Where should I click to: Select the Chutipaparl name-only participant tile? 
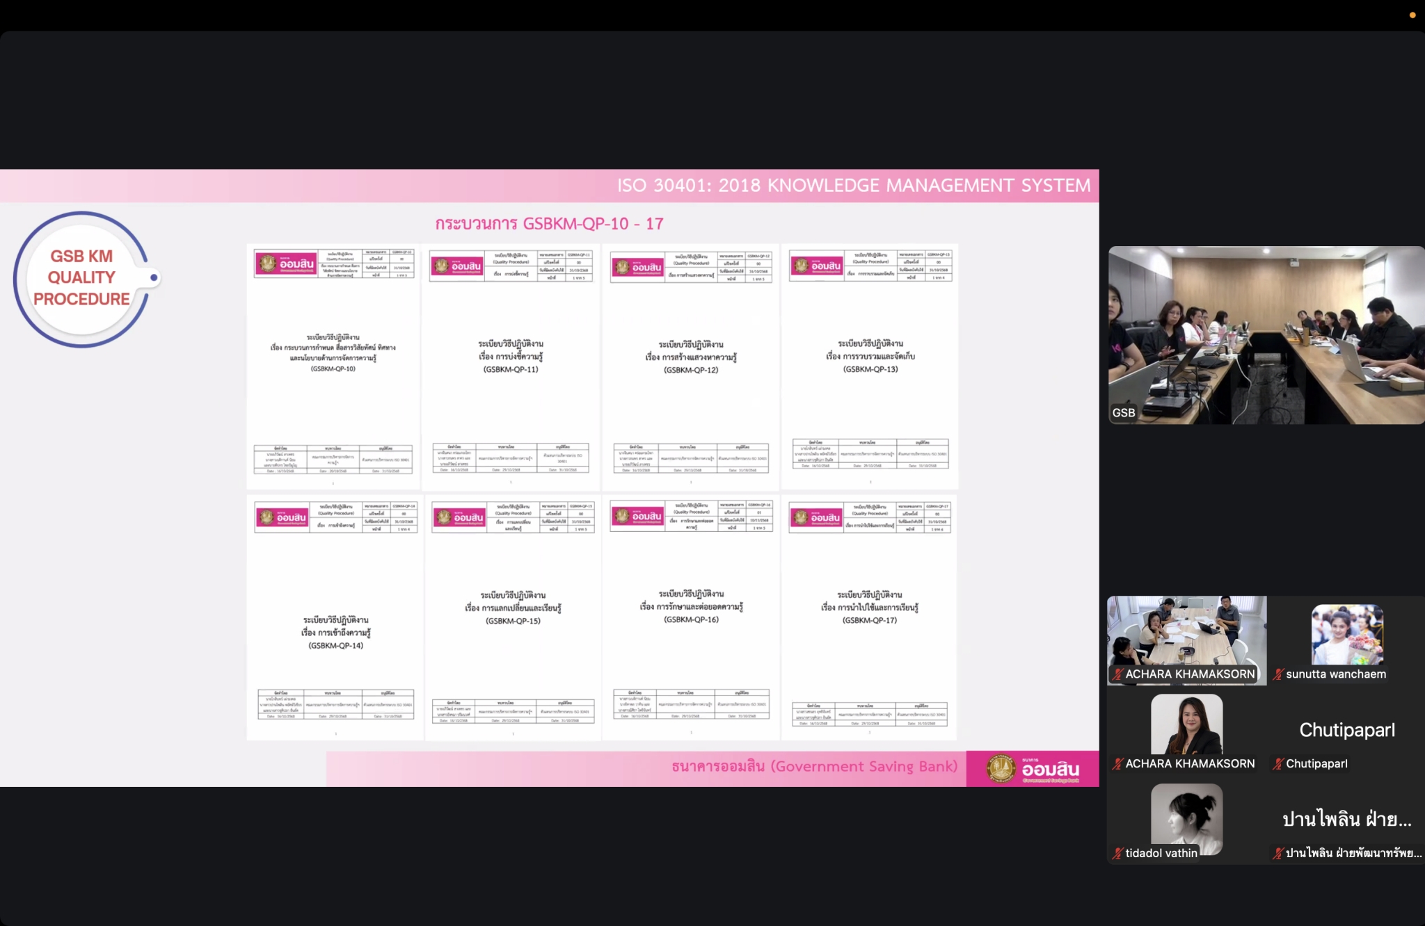(1346, 730)
